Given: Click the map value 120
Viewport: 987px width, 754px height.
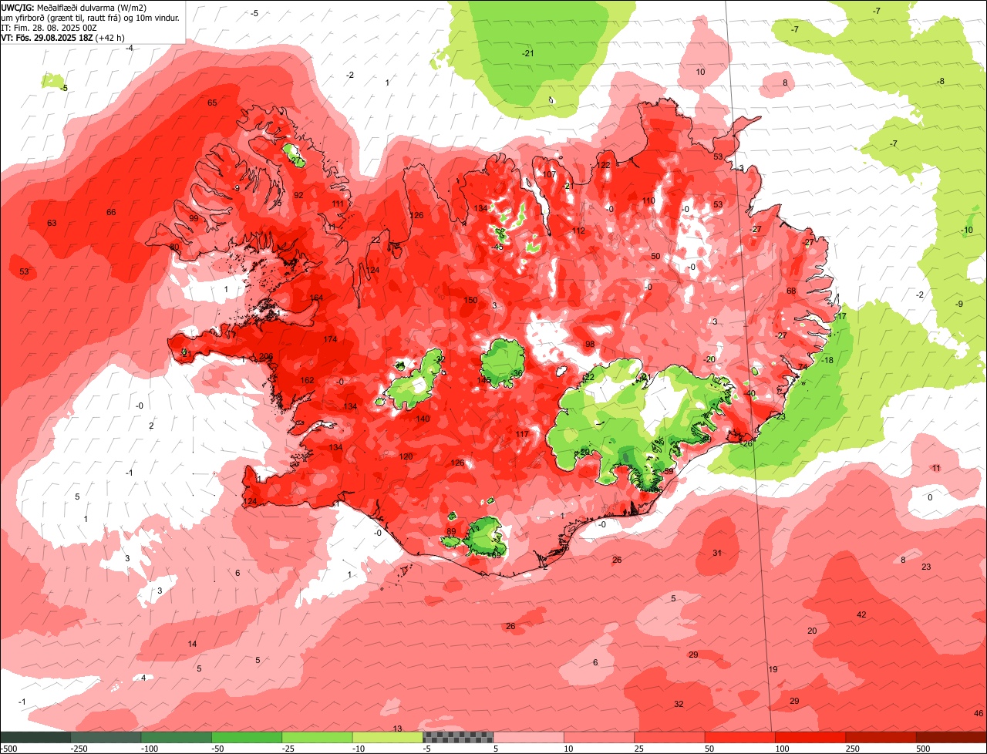Looking at the screenshot, I should coord(406,456).
